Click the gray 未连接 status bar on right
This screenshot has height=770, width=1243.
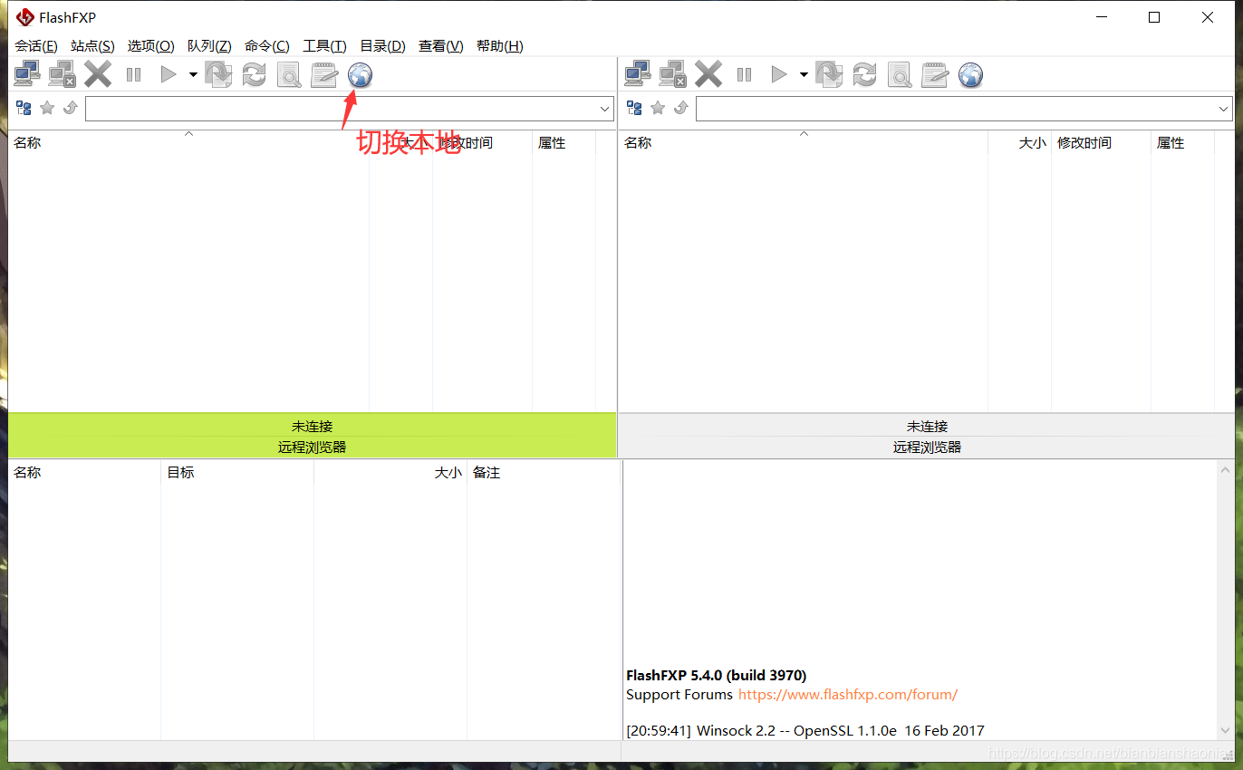click(x=926, y=426)
